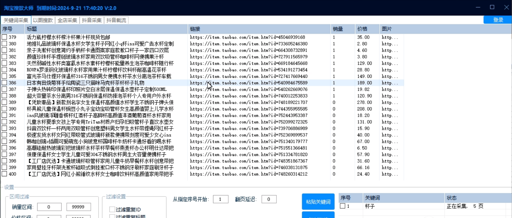Edit the 销量区间 maximum field 99999
This screenshot has height=218, width=512.
click(79, 207)
